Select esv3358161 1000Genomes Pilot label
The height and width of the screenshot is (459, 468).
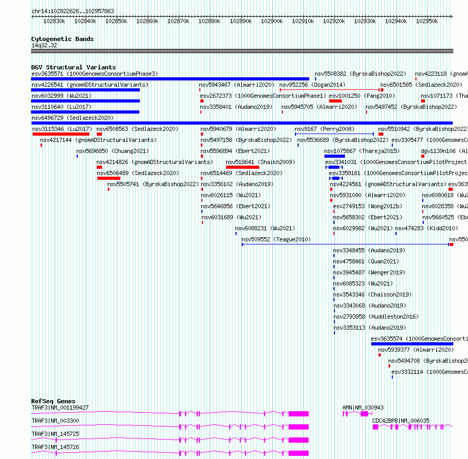pyautogui.click(x=398, y=173)
